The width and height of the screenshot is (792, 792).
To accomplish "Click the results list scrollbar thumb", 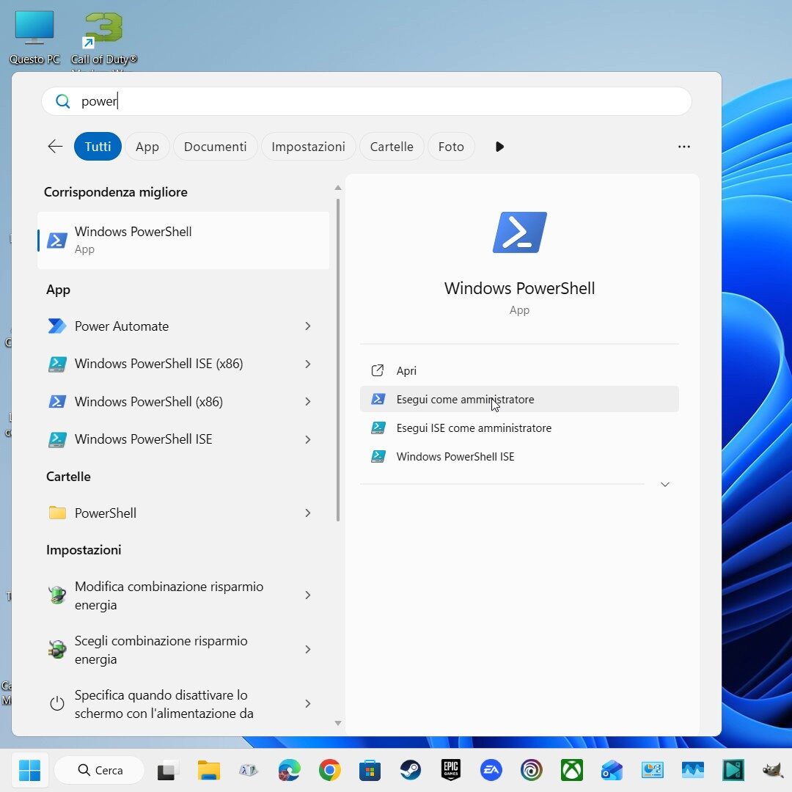I will coord(337,359).
